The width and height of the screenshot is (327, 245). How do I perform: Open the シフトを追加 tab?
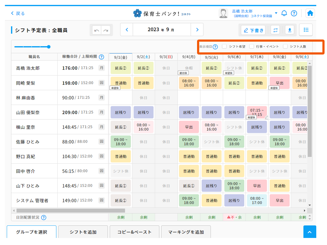pos(83,232)
